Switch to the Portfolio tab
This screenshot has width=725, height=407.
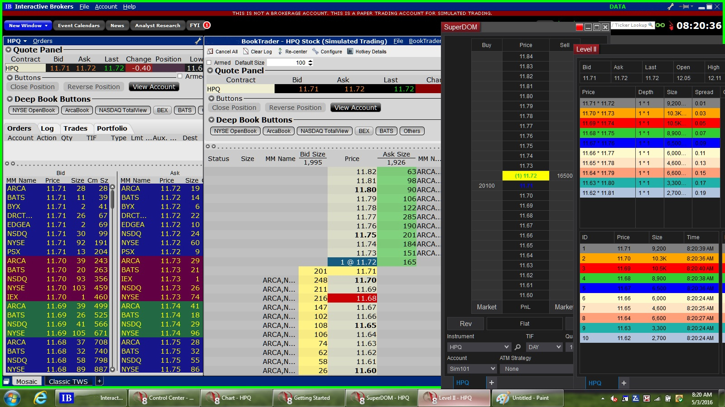click(x=112, y=128)
